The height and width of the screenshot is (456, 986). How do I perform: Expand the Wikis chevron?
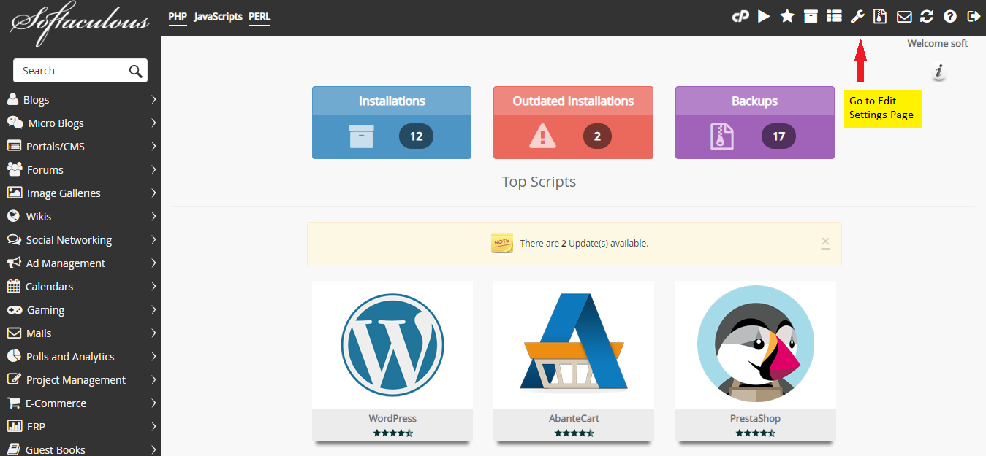pyautogui.click(x=153, y=216)
